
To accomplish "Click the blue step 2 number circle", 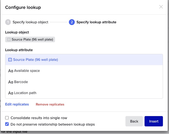I will tap(72, 22).
